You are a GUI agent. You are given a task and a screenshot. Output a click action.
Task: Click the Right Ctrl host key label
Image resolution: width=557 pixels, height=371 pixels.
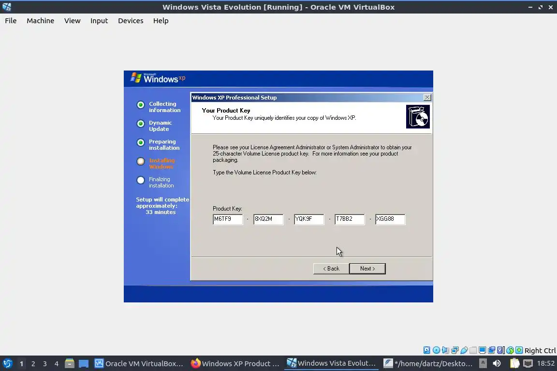click(540, 350)
